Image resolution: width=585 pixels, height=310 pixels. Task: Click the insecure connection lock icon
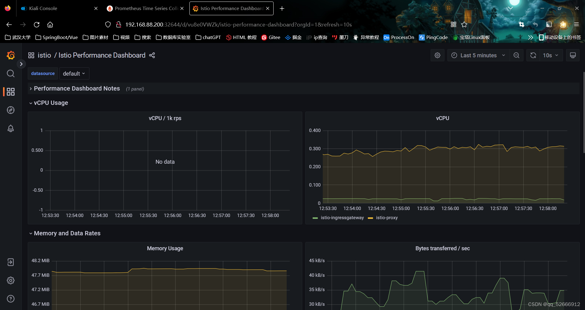tap(119, 24)
